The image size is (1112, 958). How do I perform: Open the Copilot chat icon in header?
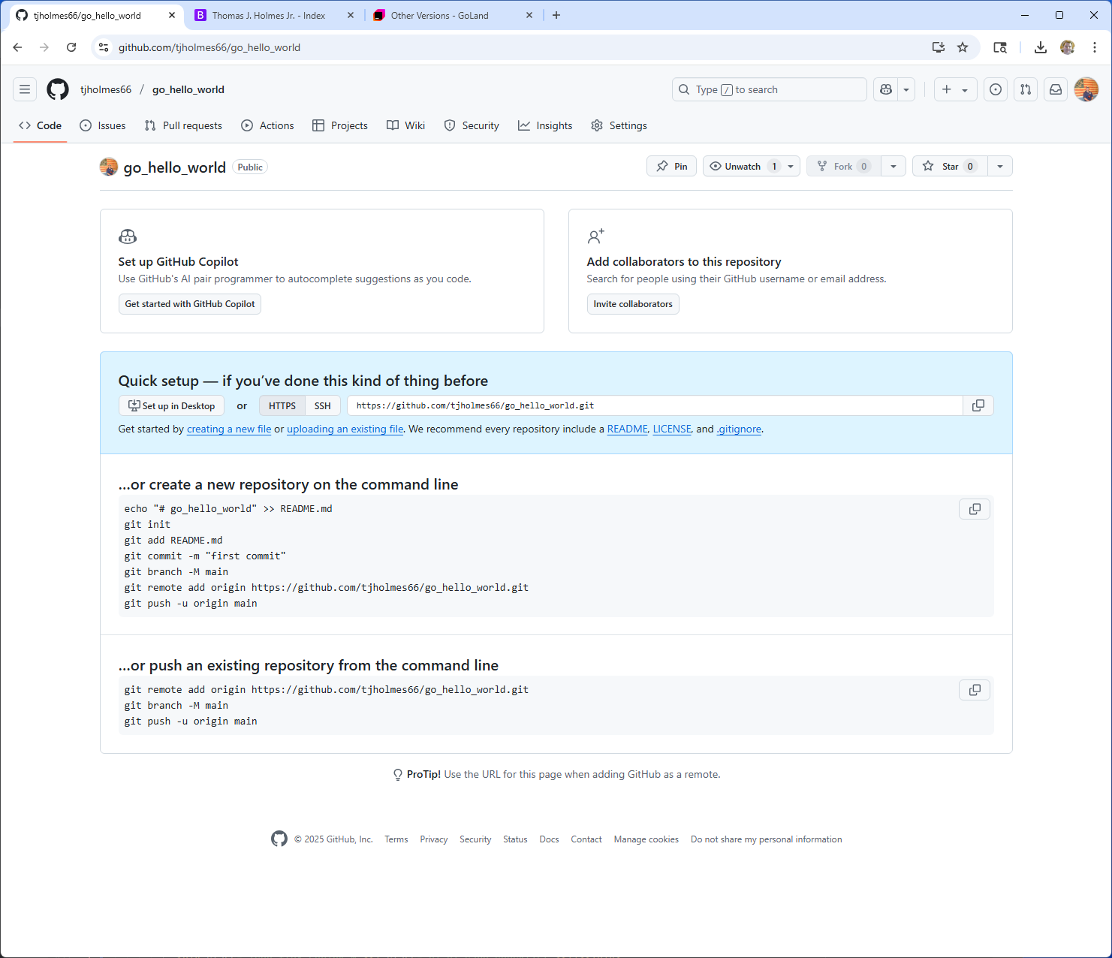point(886,89)
